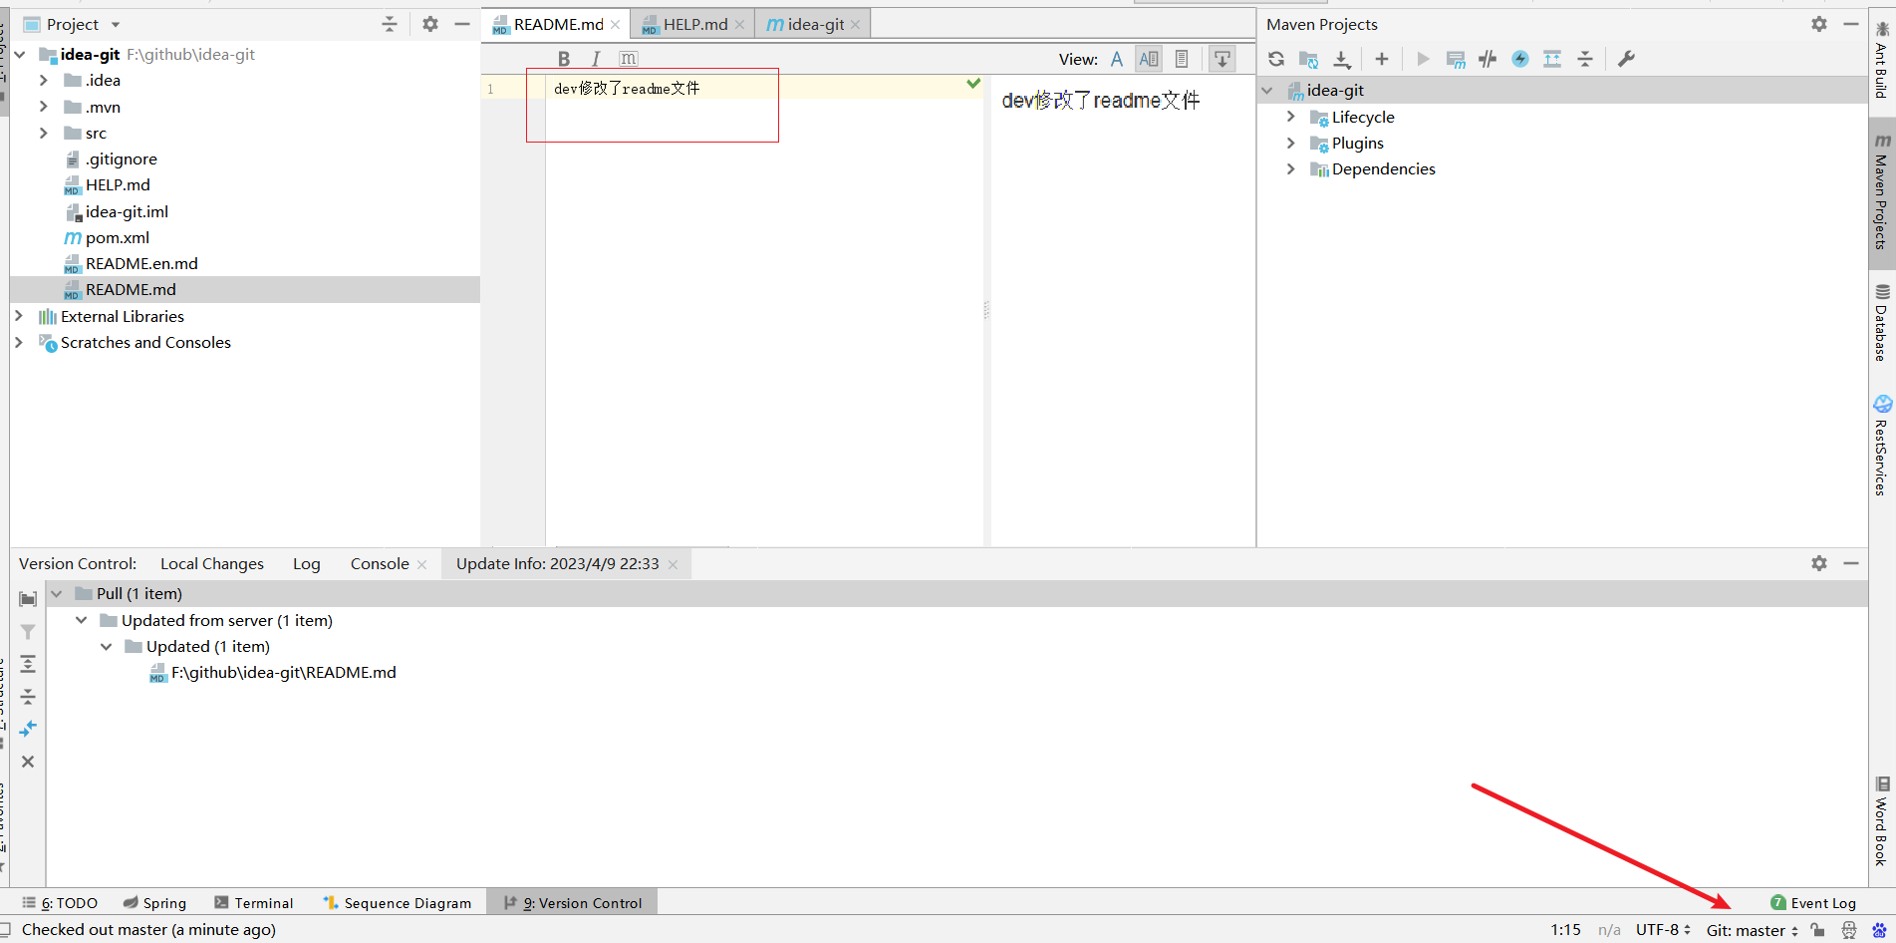Close the Update Info tab
The height and width of the screenshot is (943, 1896).
click(x=673, y=564)
